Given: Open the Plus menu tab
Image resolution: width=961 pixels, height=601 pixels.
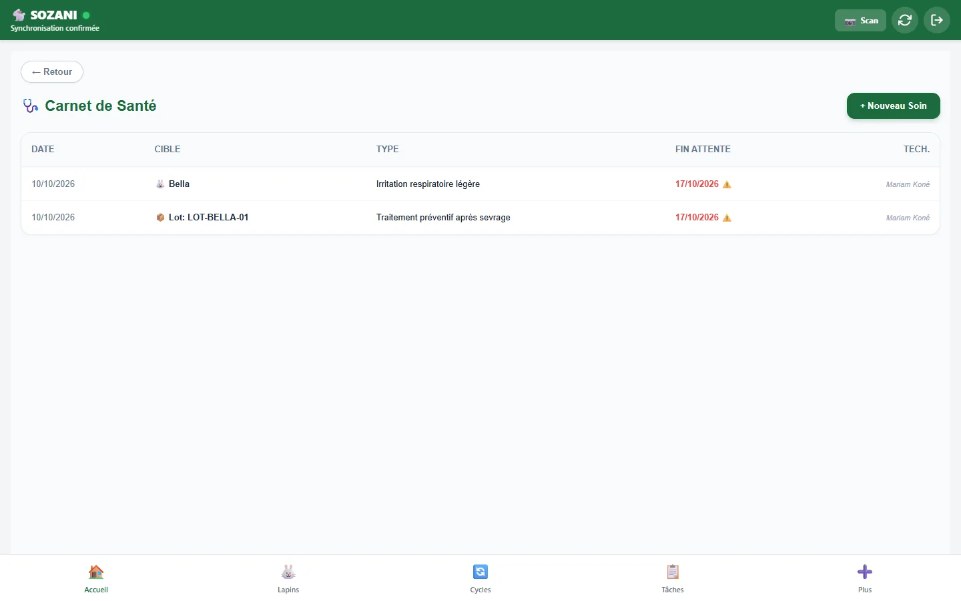Looking at the screenshot, I should [865, 578].
